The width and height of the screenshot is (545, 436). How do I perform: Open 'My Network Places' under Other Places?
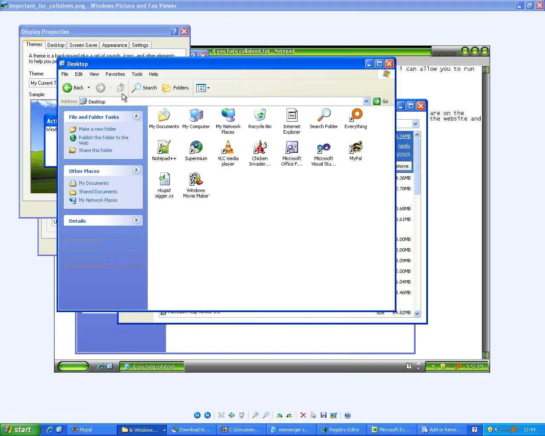coord(98,200)
